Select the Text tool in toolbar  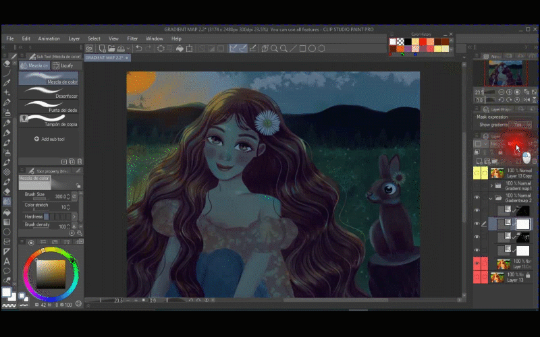pyautogui.click(x=7, y=261)
